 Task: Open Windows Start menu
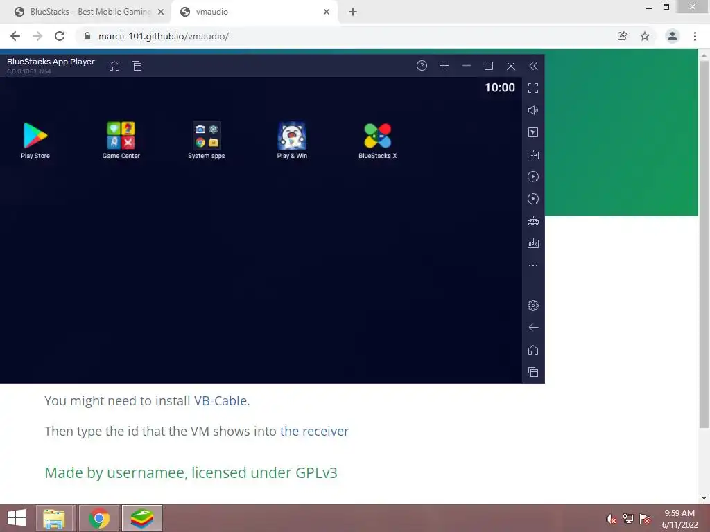point(17,518)
